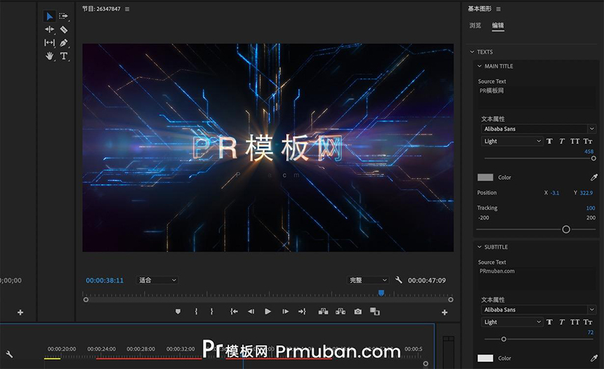This screenshot has height=369, width=604.
Task: Open the 适合 zoom level dropdown
Action: [x=157, y=280]
